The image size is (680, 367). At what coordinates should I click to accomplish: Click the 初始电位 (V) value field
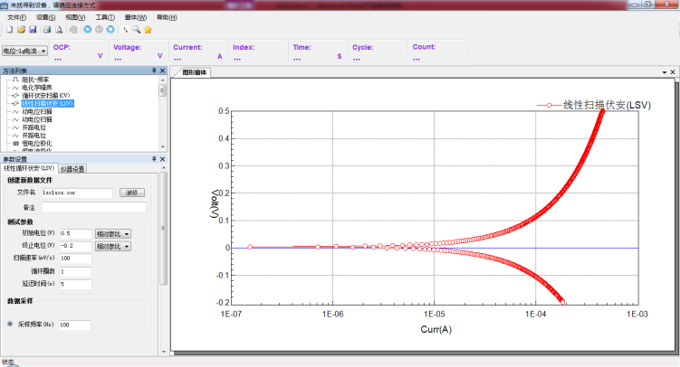(75, 234)
